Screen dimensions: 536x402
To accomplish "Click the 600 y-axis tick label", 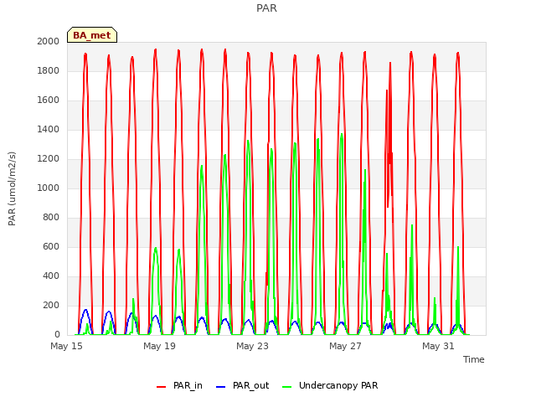I will click(51, 247).
